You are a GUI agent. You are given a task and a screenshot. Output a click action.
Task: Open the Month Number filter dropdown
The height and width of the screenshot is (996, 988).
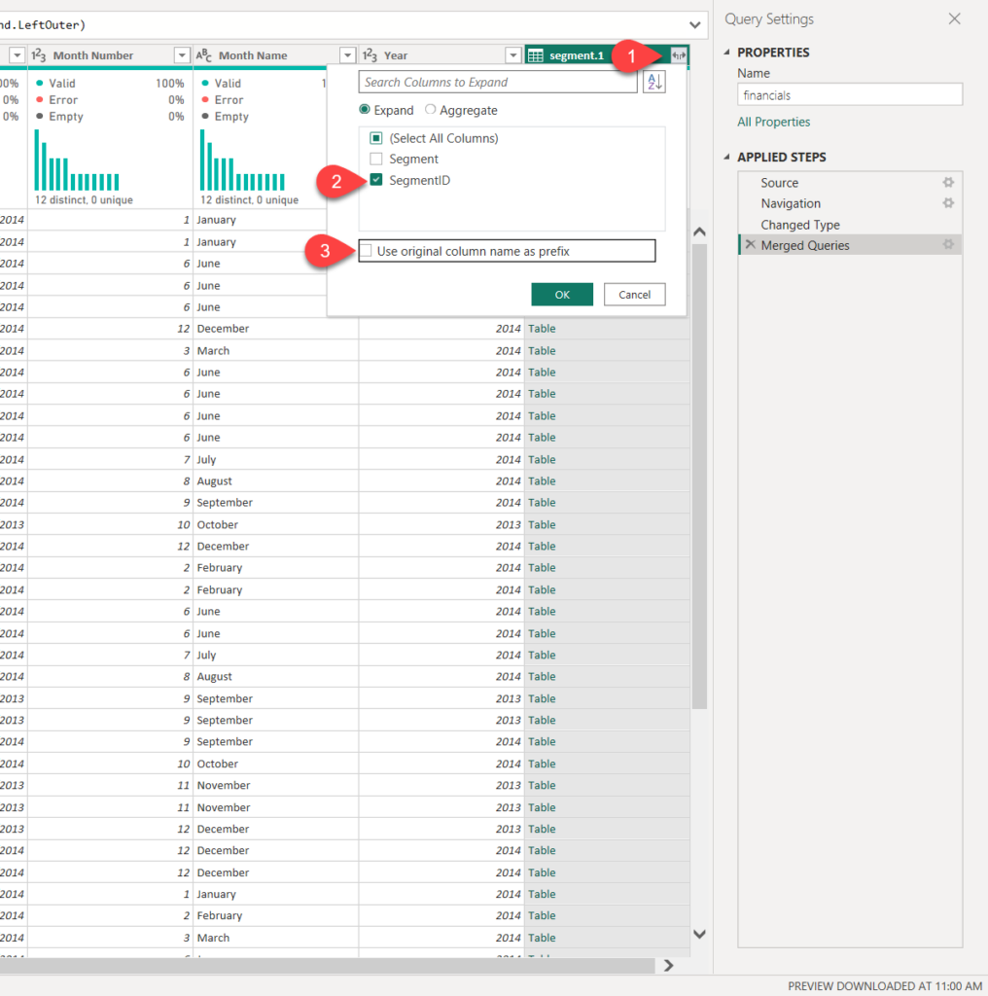tap(182, 55)
